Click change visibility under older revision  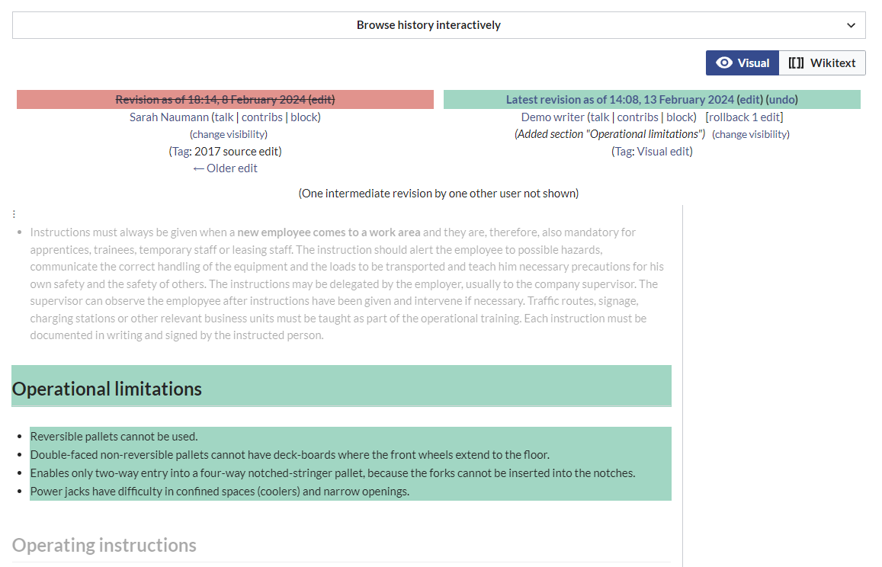pos(229,134)
